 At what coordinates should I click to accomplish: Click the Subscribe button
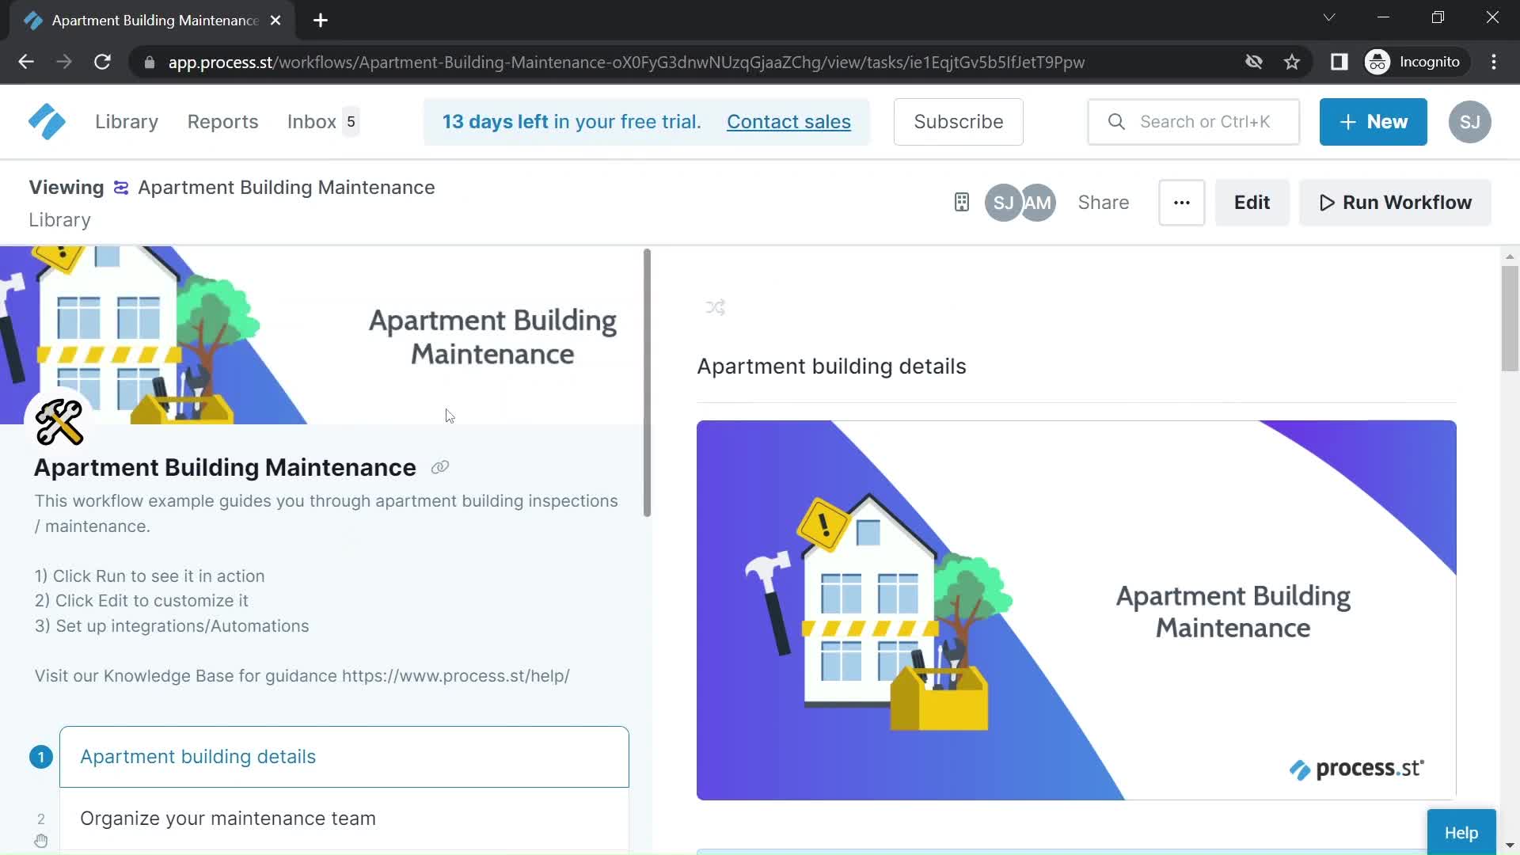[957, 122]
